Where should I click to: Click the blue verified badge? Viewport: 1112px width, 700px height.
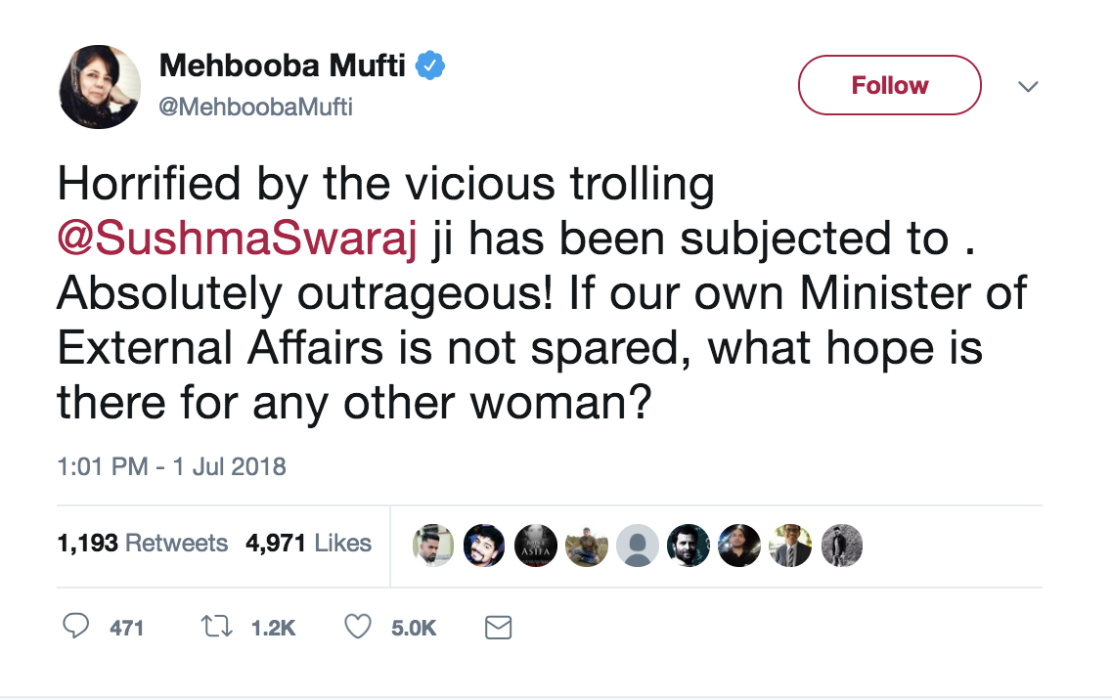[430, 66]
